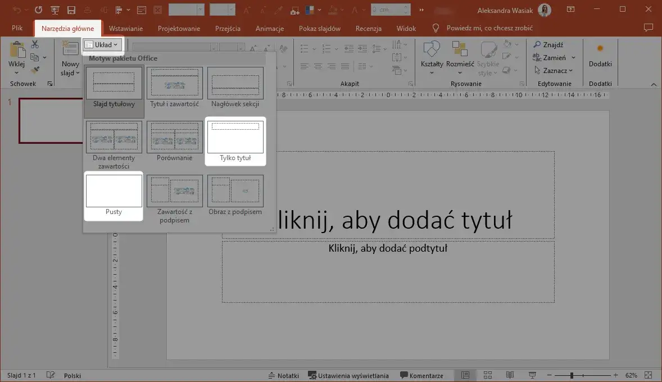
Task: Open the Układ layout dropdown
Action: [102, 44]
